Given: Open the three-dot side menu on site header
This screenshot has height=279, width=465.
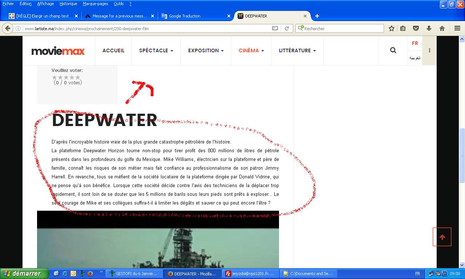Looking at the screenshot, I should (x=429, y=50).
